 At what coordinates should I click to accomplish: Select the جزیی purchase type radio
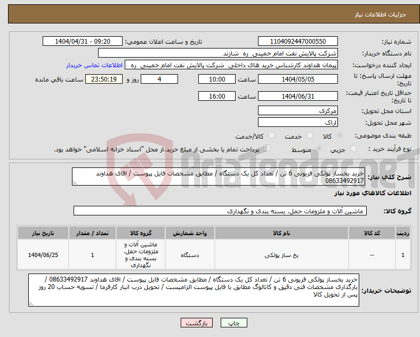pyautogui.click(x=353, y=149)
